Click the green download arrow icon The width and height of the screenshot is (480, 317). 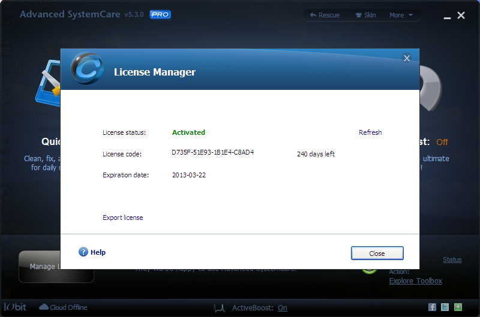[458, 307]
